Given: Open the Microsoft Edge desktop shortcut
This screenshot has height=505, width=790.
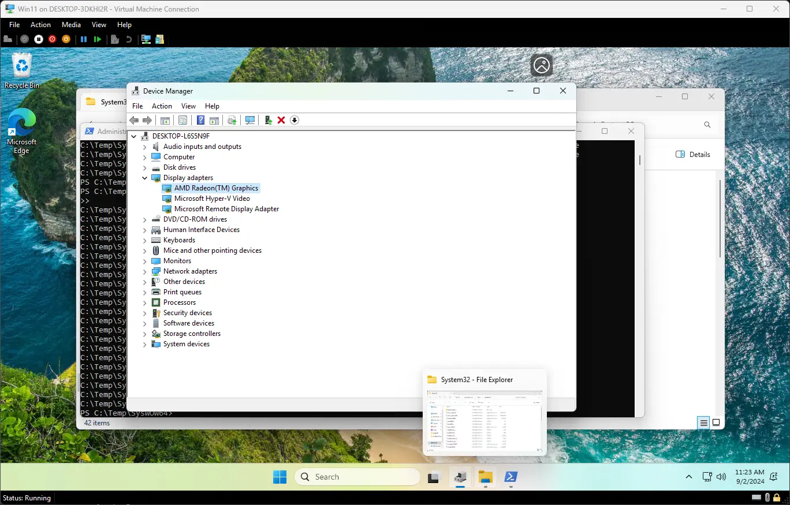Looking at the screenshot, I should coord(21,131).
